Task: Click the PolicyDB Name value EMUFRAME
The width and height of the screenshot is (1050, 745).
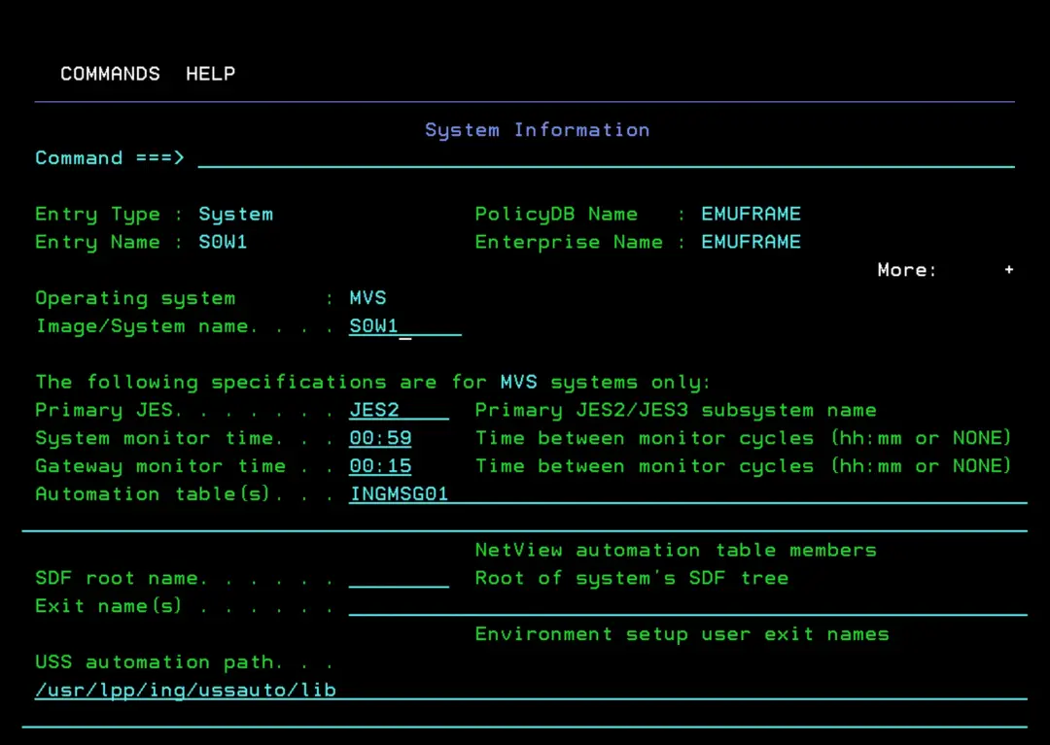Action: coord(751,214)
